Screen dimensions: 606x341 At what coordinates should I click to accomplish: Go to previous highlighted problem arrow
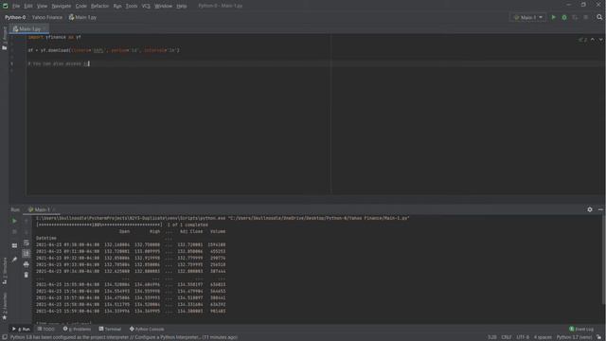pyautogui.click(x=593, y=40)
